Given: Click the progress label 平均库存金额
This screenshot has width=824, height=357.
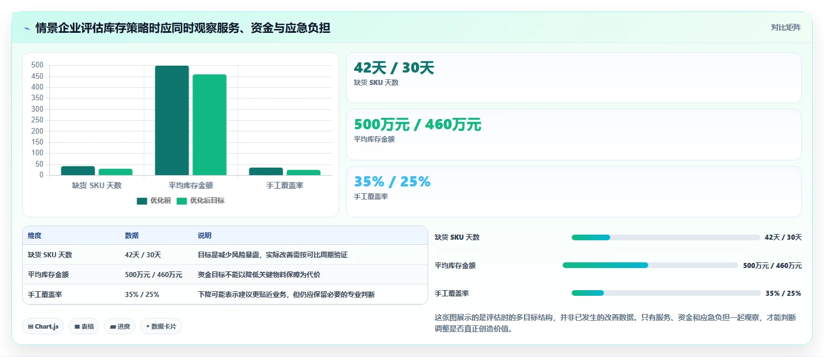Looking at the screenshot, I should click(455, 265).
